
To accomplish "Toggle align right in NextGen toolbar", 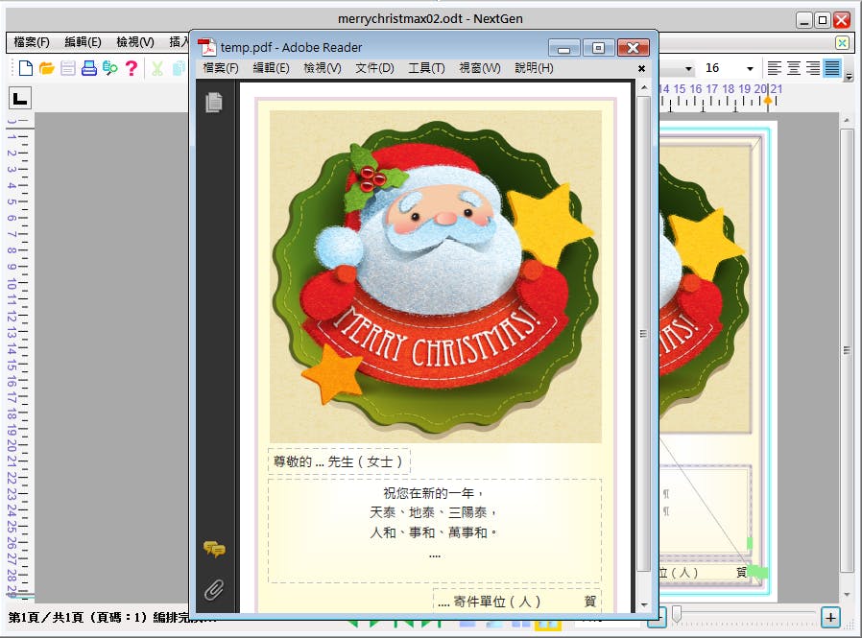I will coord(813,68).
